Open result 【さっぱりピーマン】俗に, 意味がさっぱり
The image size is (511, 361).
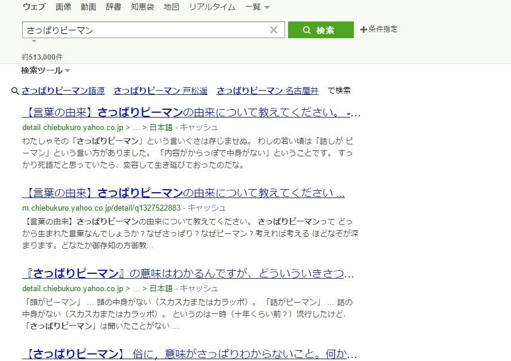[x=189, y=354]
